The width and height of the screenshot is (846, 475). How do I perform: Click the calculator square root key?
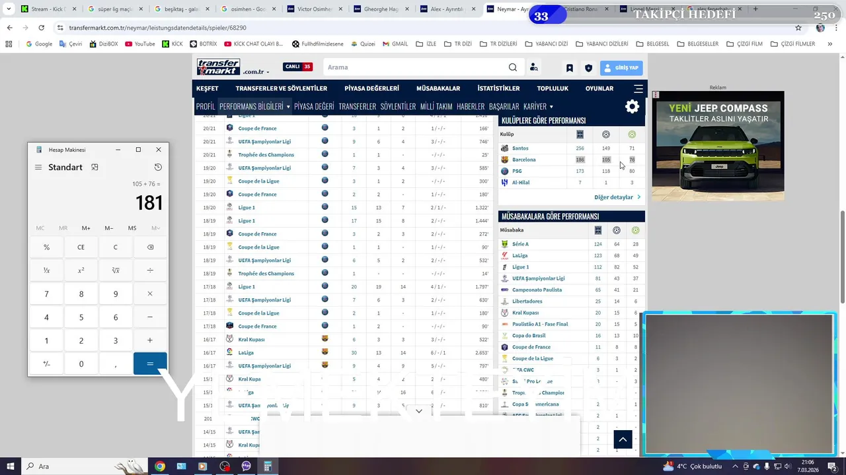[x=116, y=270]
